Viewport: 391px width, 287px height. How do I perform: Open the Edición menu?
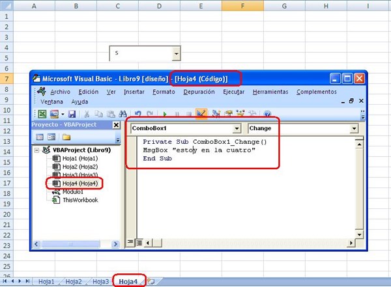click(x=88, y=92)
